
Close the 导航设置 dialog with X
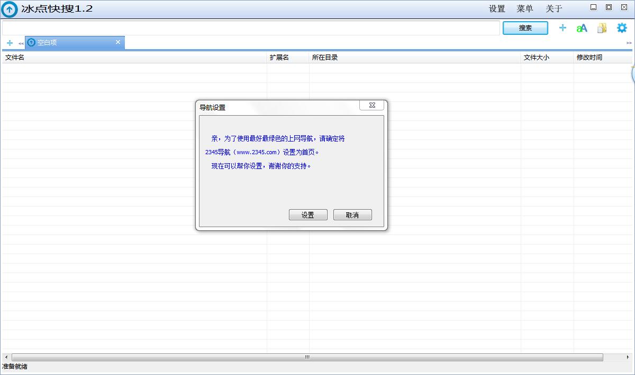click(x=371, y=105)
